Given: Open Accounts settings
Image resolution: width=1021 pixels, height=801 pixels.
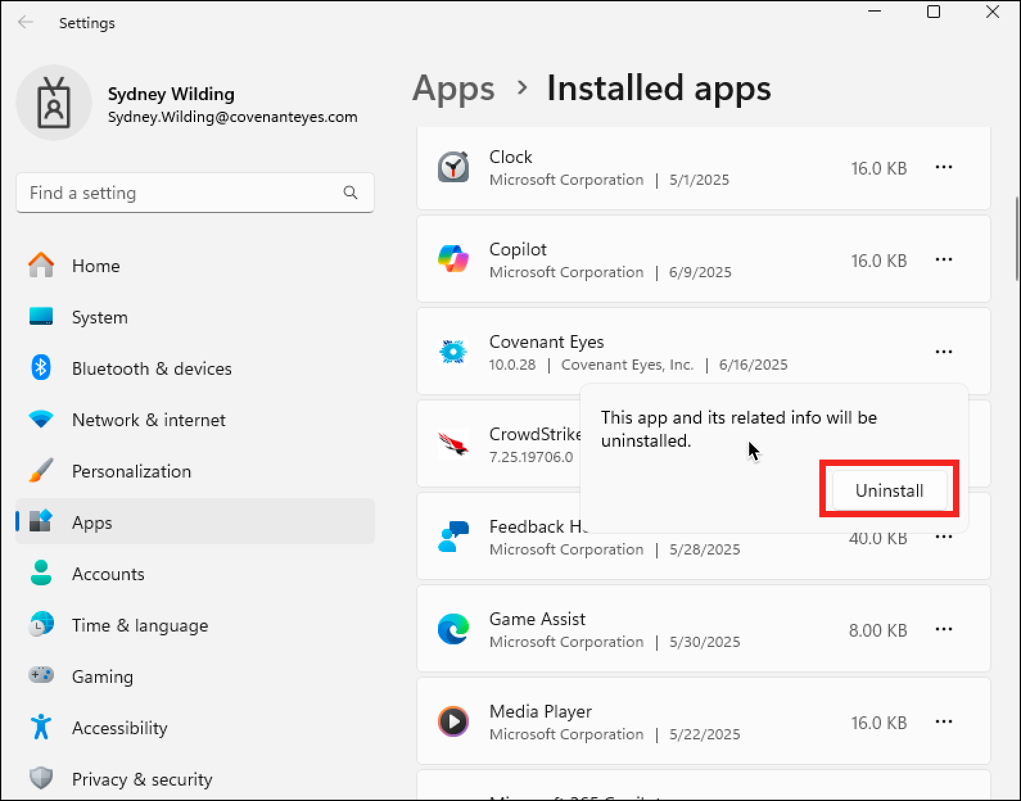Looking at the screenshot, I should coord(195,574).
